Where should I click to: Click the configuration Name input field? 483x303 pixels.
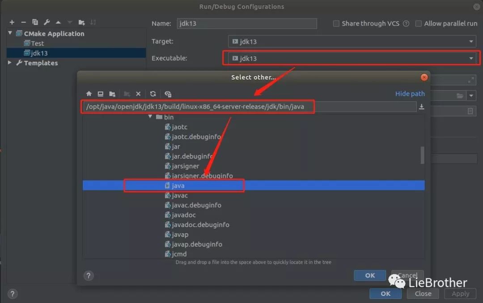click(247, 23)
